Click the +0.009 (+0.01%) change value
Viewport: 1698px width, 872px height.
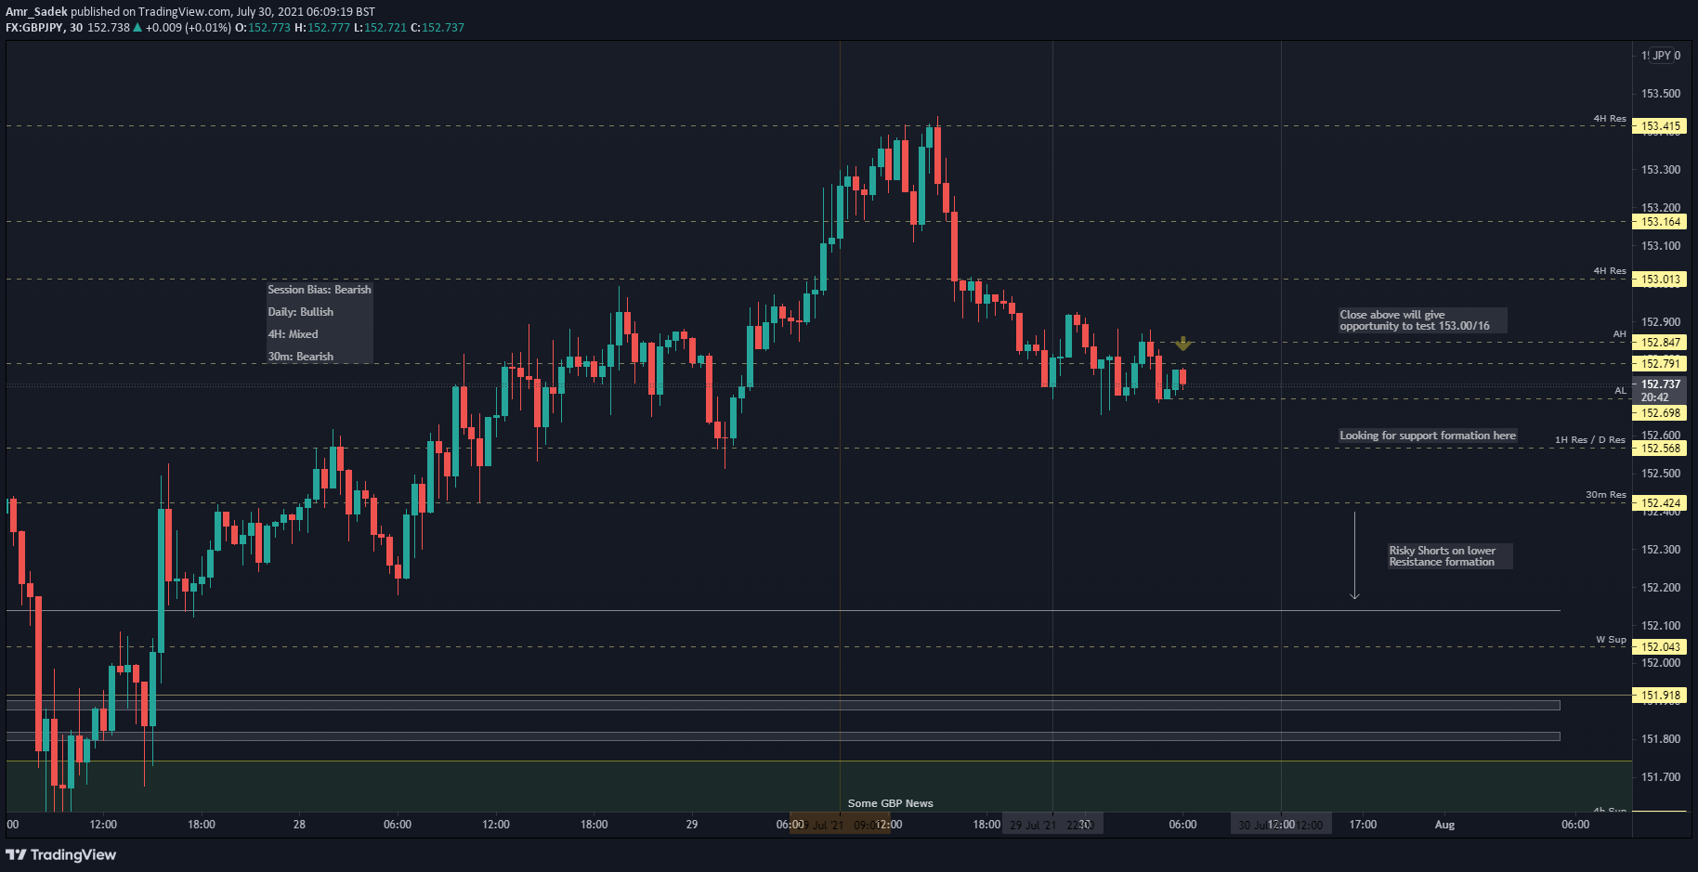[x=189, y=28]
